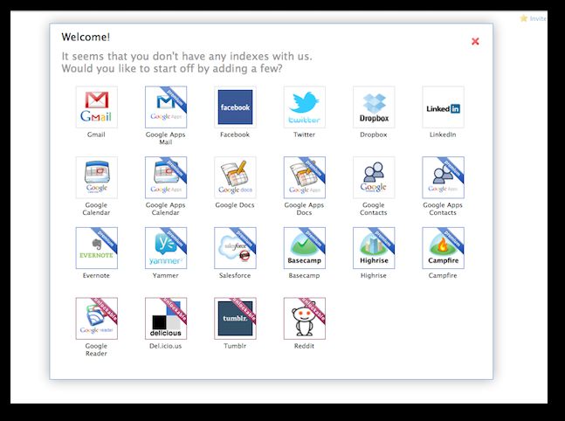The width and height of the screenshot is (565, 421).
Task: Select the Basecamp icon
Action: click(x=305, y=248)
